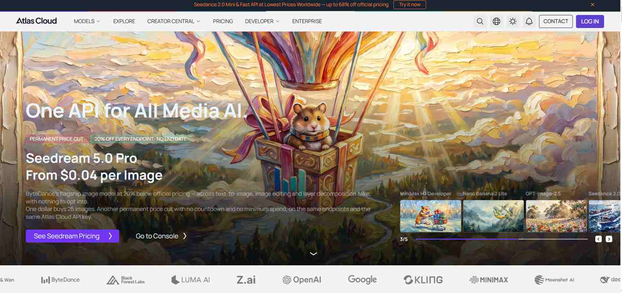Image resolution: width=622 pixels, height=293 pixels.
Task: Open the globe language selector
Action: pos(496,21)
